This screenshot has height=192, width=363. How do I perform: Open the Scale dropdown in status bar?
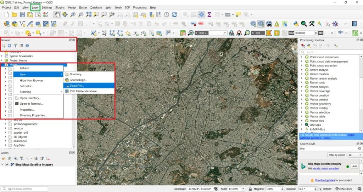pyautogui.click(x=243, y=189)
